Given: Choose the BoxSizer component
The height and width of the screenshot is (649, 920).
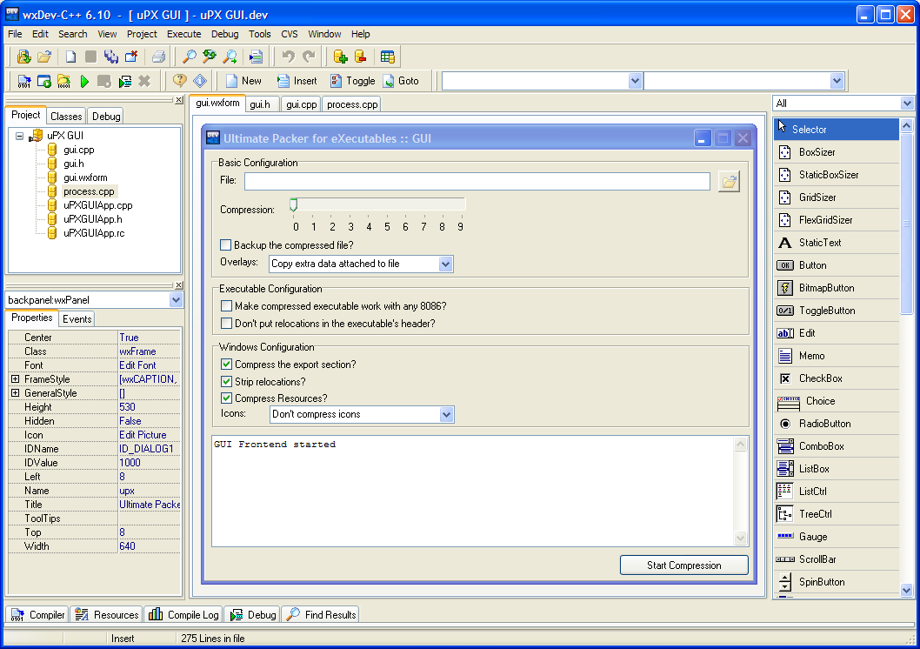Looking at the screenshot, I should pos(837,152).
